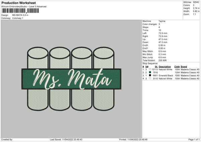The height and width of the screenshot is (142, 201).
Task: Click the Colors count '3' in header
Action: coord(193,5)
